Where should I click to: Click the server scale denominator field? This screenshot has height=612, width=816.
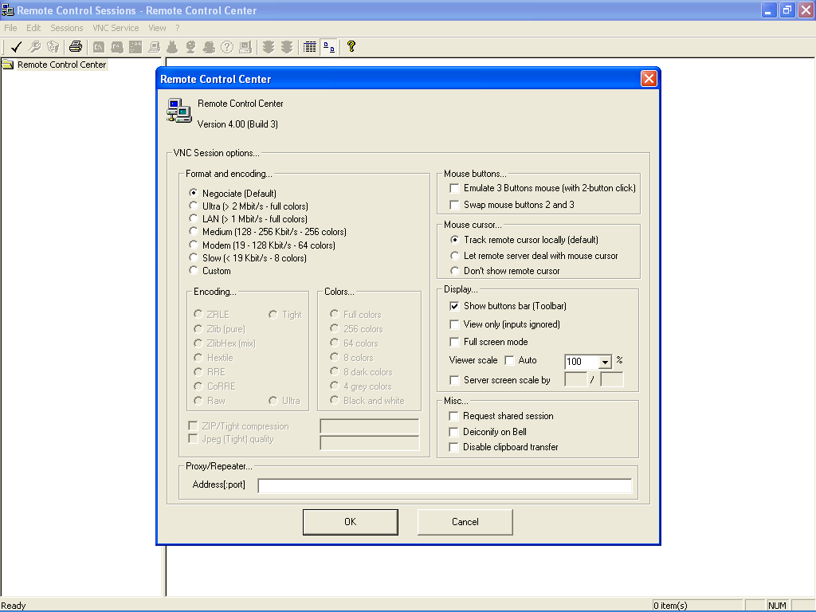tap(611, 380)
